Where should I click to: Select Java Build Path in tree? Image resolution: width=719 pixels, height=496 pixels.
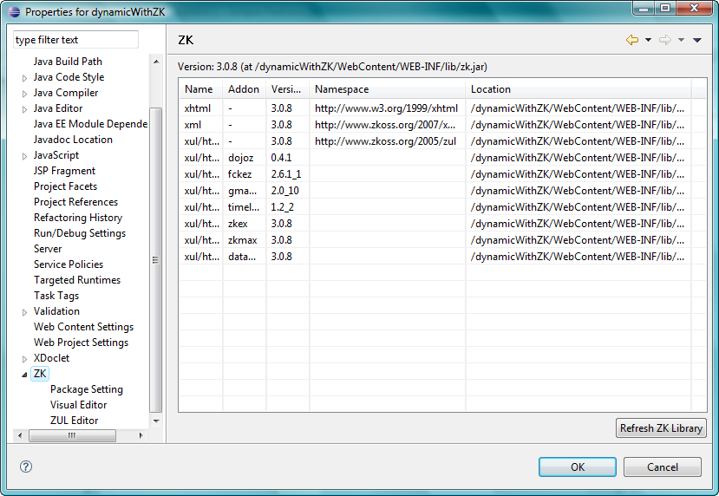click(68, 62)
